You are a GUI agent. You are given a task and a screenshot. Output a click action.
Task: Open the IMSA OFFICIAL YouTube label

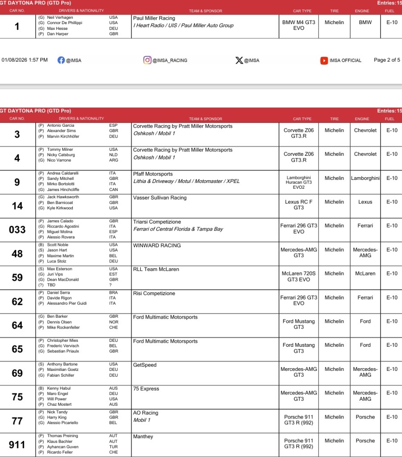(345, 60)
